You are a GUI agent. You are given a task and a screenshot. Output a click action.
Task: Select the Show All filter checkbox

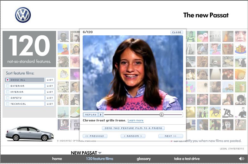click(x=8, y=80)
